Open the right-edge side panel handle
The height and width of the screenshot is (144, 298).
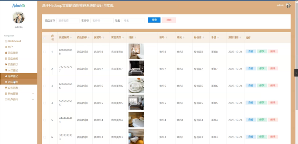pos(296,73)
